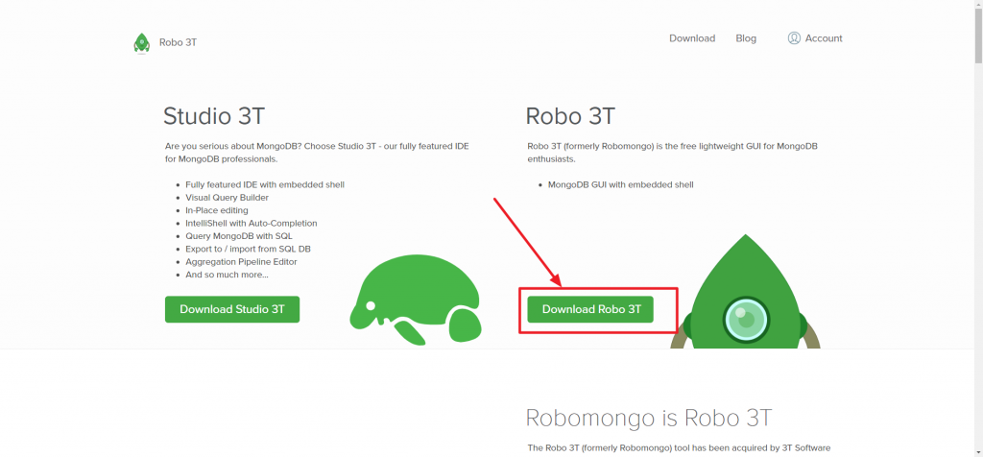
Task: Click the Robomongo is Robo 3T heading
Action: 649,419
